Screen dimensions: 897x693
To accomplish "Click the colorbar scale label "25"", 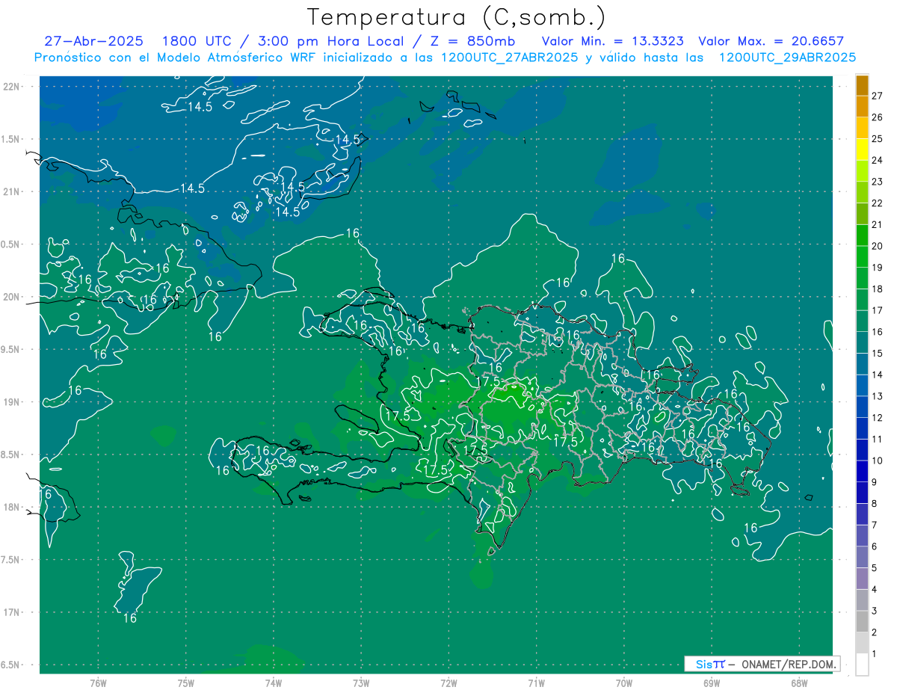I will point(877,138).
